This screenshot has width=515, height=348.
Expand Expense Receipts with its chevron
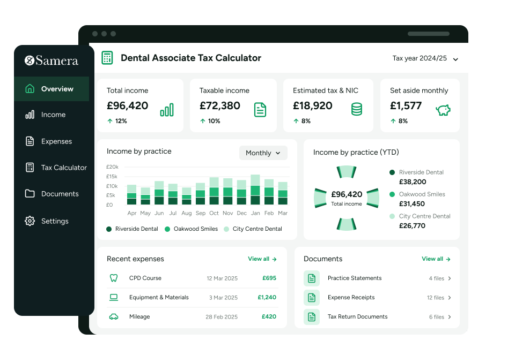point(450,298)
